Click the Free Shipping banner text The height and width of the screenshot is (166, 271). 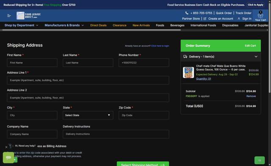click(53, 5)
